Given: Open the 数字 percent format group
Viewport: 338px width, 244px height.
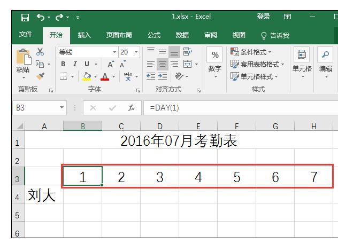Looking at the screenshot, I should [215, 62].
